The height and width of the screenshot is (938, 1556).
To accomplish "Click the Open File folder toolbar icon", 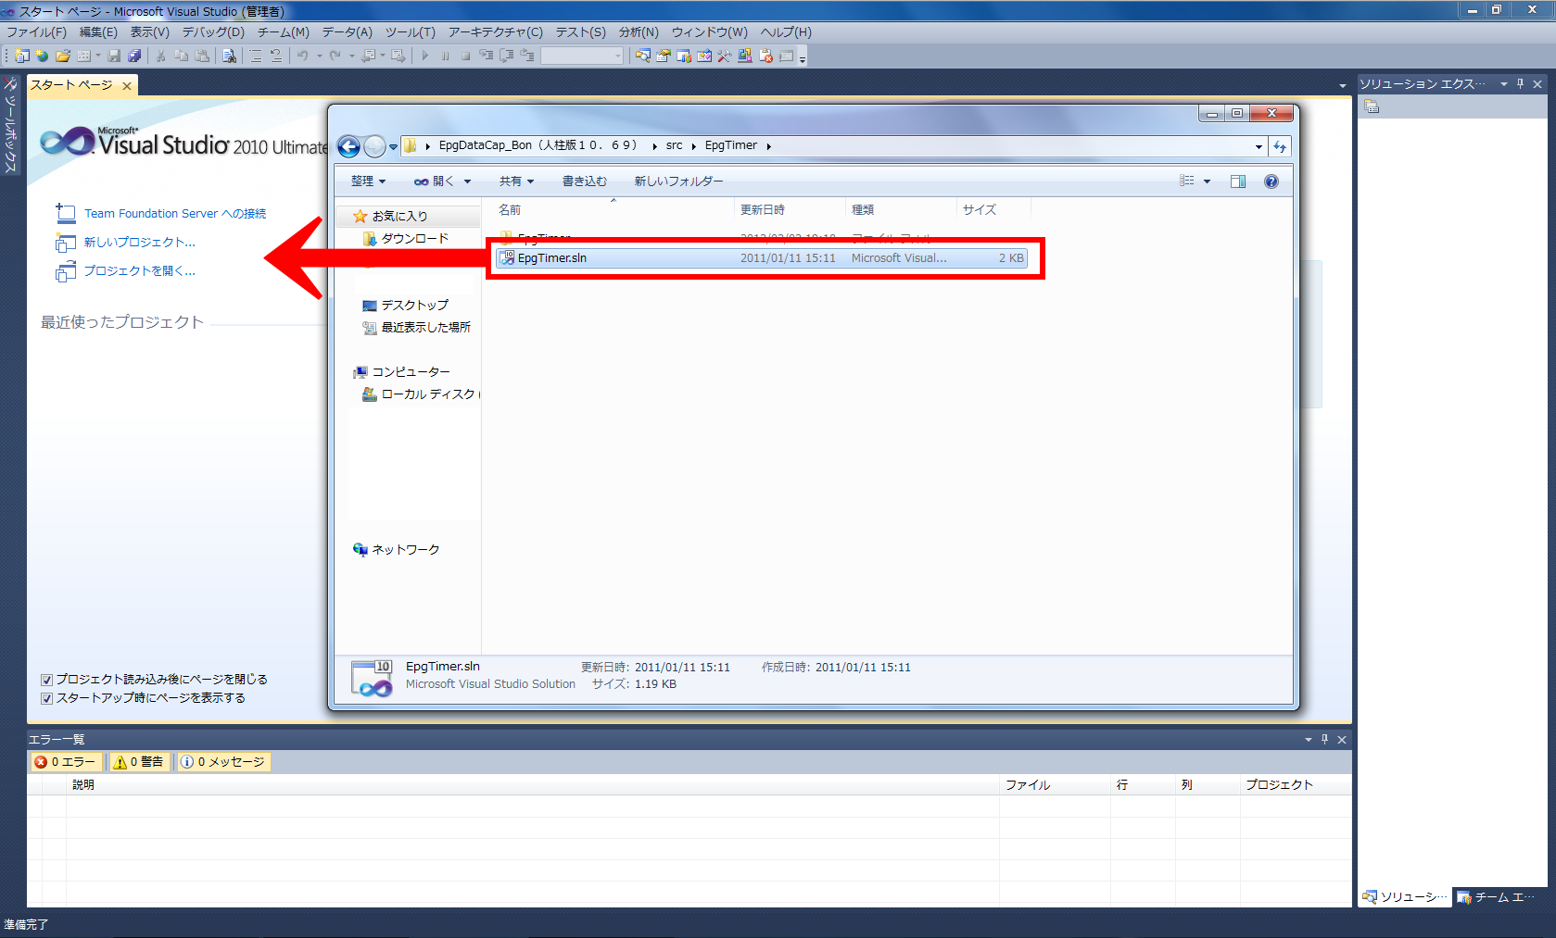I will pyautogui.click(x=63, y=56).
